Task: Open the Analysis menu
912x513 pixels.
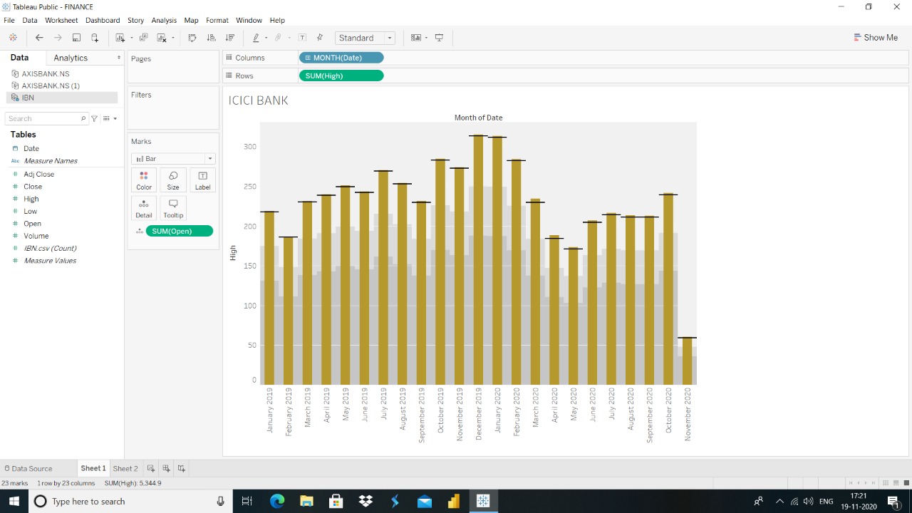Action: [x=164, y=20]
